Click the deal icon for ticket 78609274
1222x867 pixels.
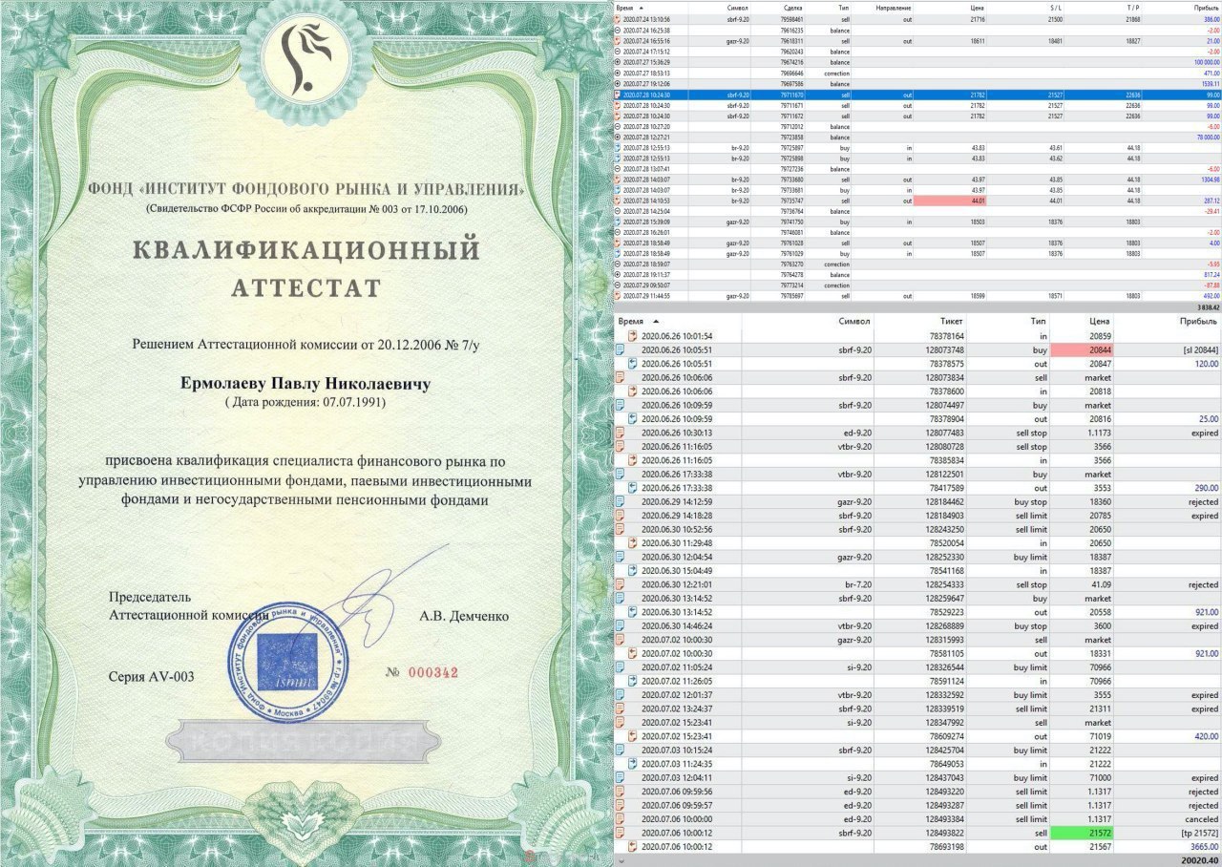(632, 736)
